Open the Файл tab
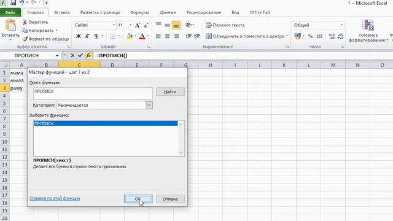This screenshot has height=221, width=393. pos(10,12)
